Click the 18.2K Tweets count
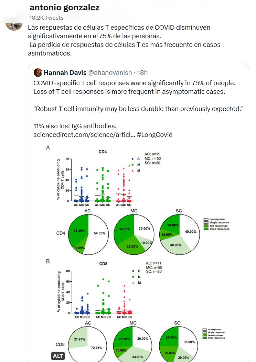Image resolution: width=256 pixels, height=362 pixels. pyautogui.click(x=46, y=18)
